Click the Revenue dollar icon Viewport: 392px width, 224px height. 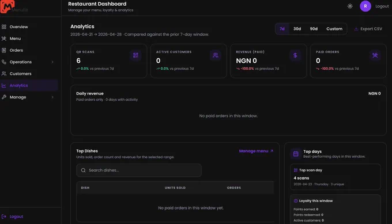point(295,55)
